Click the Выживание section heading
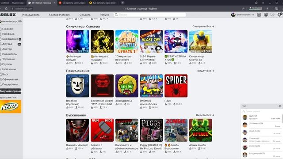This screenshot has height=159, width=283. [76, 115]
